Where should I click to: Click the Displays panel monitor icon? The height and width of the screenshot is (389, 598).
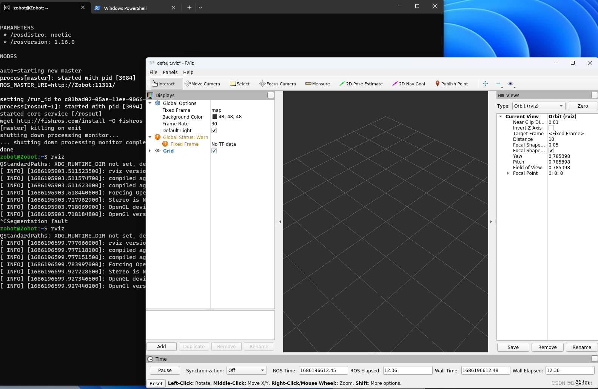coord(150,95)
